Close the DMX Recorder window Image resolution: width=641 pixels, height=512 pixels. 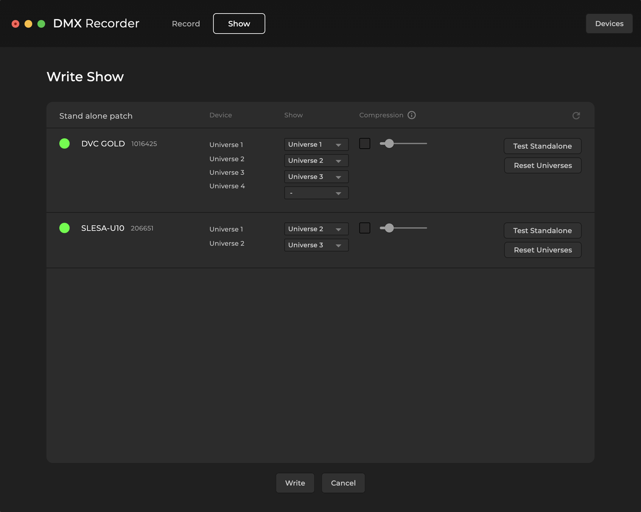tap(15, 23)
